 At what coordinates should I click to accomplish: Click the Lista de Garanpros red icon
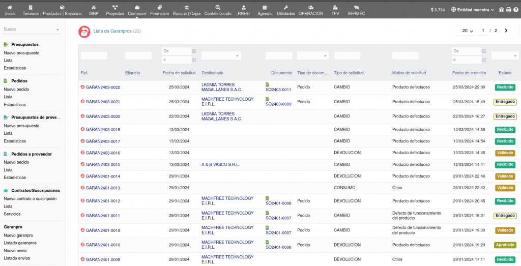(84, 32)
